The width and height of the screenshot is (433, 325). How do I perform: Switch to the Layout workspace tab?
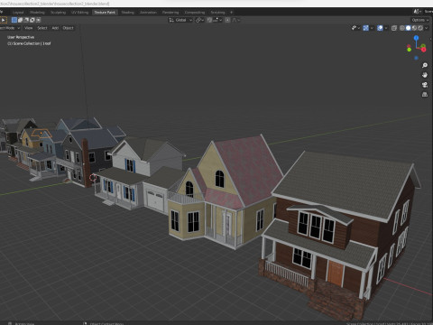tap(18, 13)
